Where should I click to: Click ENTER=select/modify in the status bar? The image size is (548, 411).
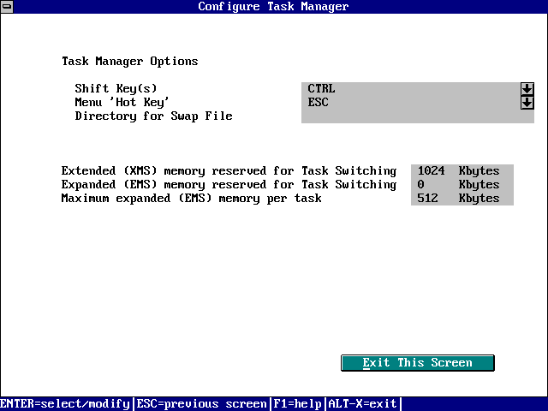[x=65, y=404]
